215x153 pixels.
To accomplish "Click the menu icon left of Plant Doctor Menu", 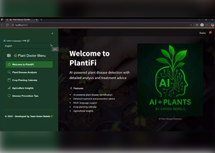I will coord(9,56).
